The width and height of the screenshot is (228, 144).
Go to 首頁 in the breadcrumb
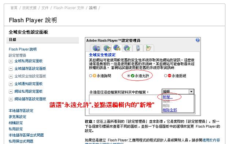click(14, 8)
